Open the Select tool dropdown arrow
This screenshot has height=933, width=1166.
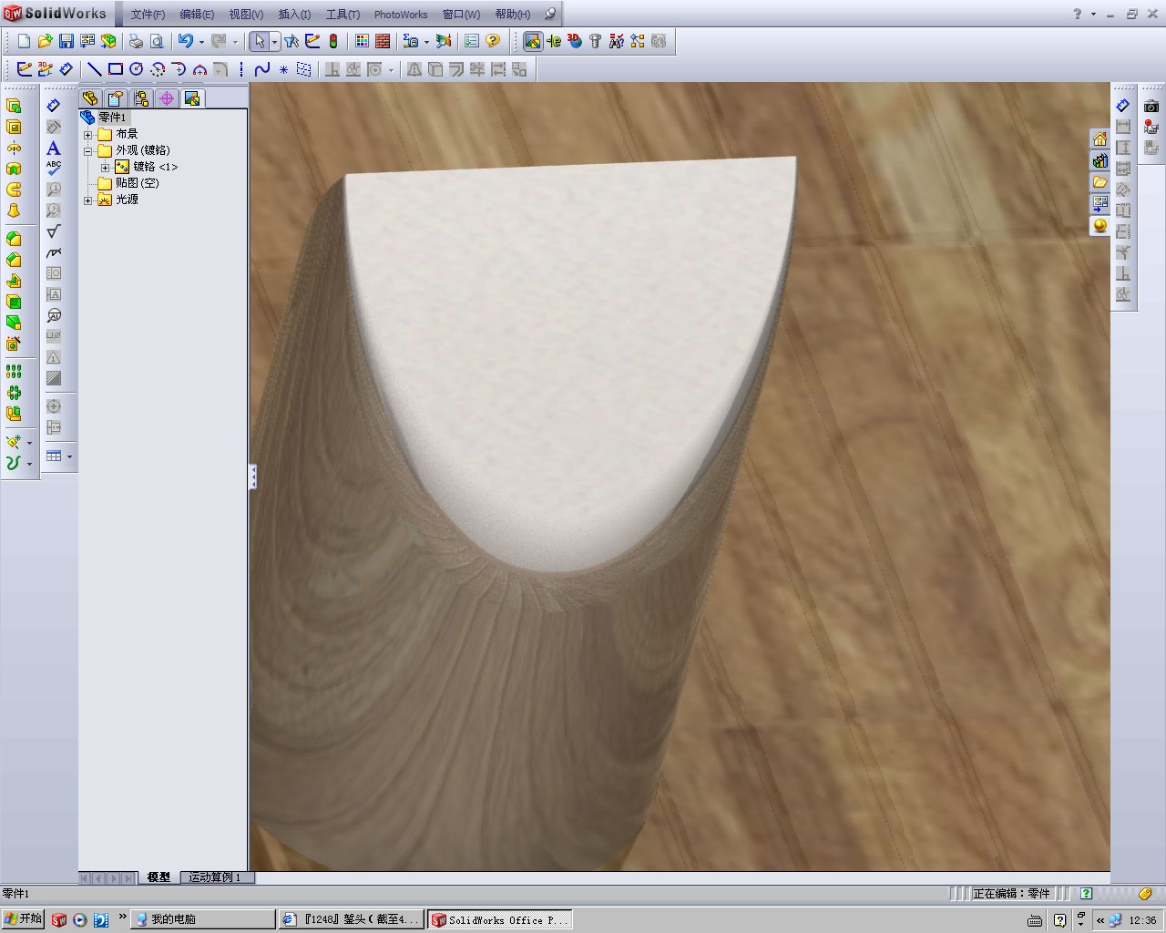click(x=274, y=41)
